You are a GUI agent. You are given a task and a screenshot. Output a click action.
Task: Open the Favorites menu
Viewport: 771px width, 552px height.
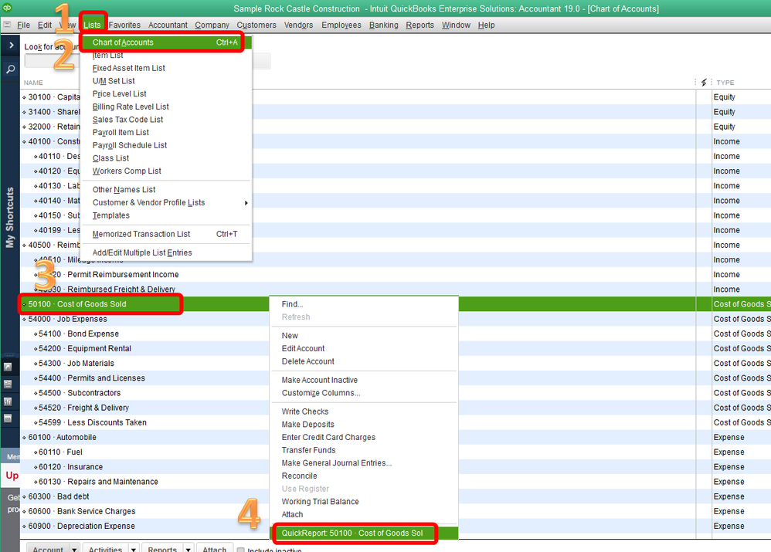[124, 25]
